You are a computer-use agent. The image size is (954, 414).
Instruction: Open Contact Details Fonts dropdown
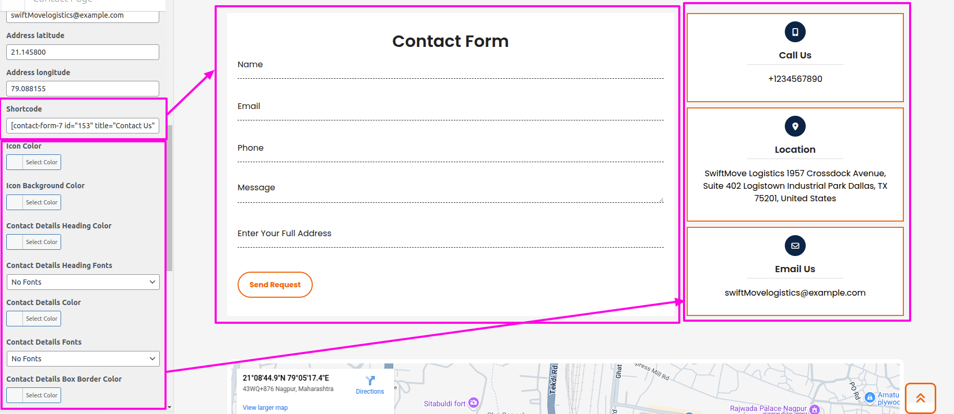[83, 359]
